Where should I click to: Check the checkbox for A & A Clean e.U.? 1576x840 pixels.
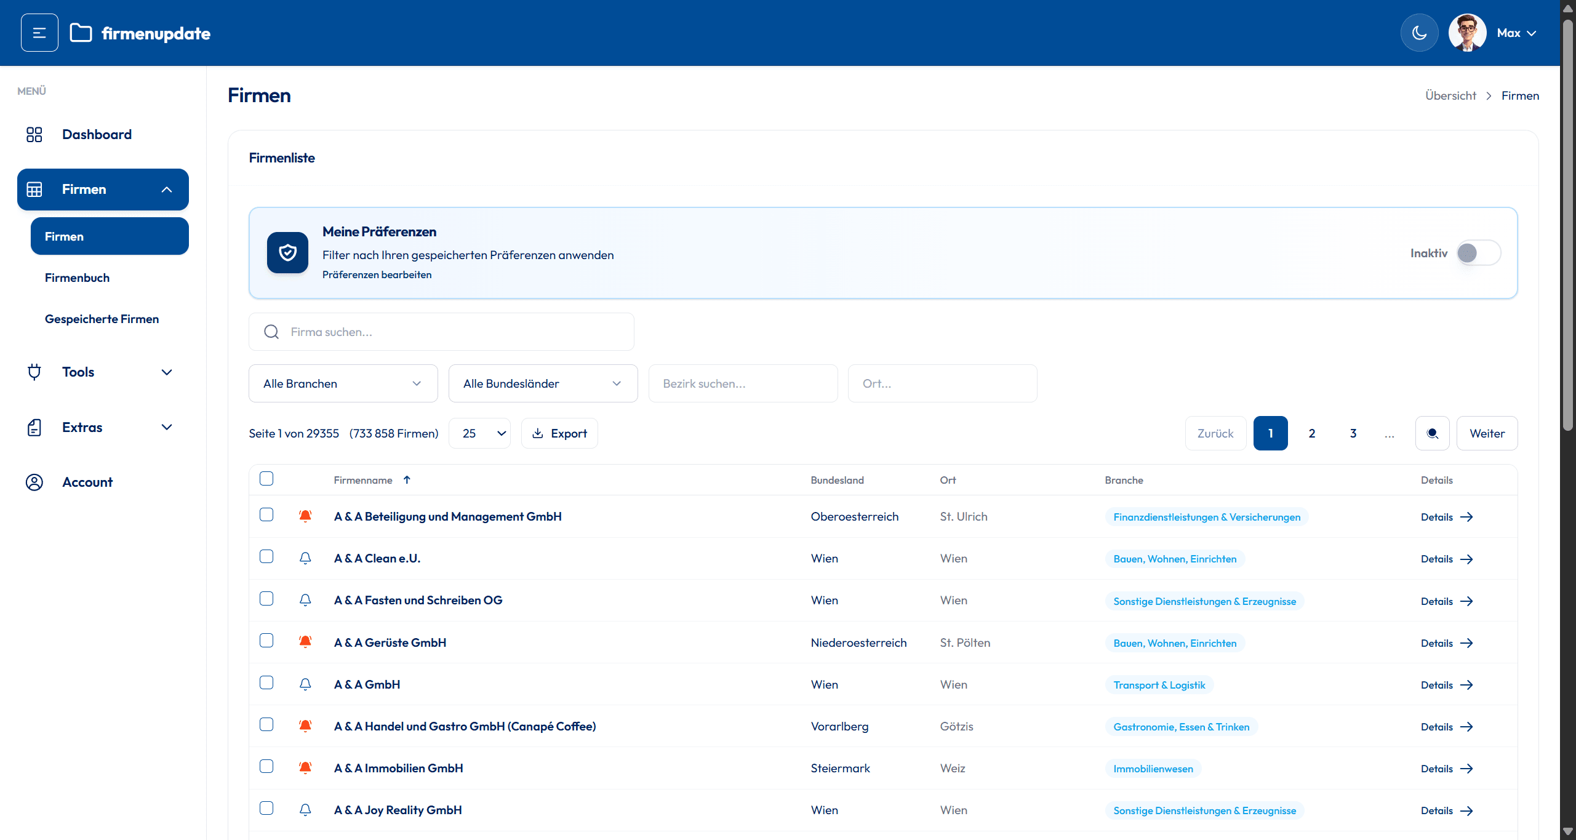(266, 556)
